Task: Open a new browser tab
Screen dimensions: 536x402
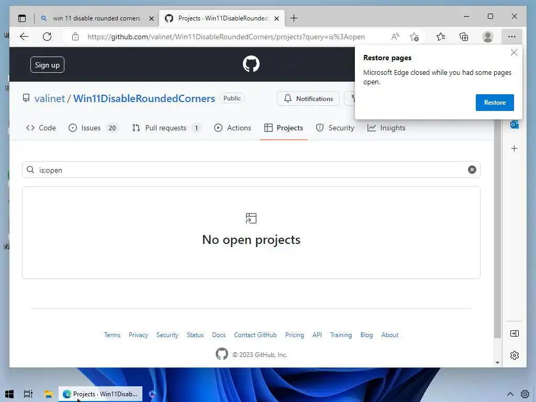Action: coord(294,18)
